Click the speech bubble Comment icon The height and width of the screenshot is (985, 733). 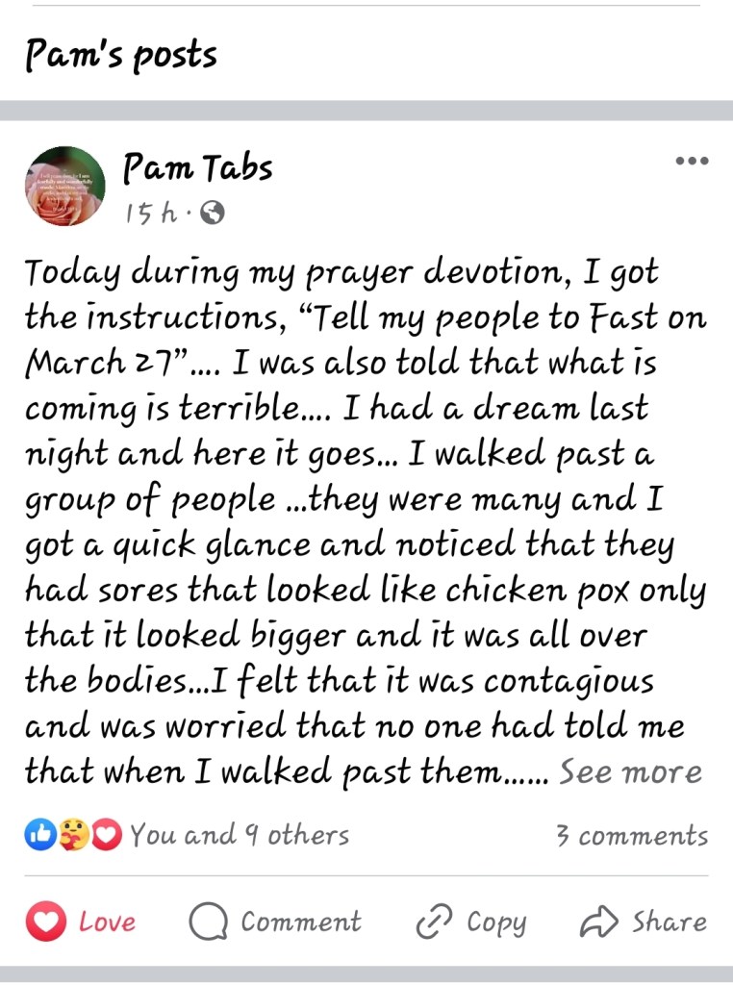(x=206, y=922)
